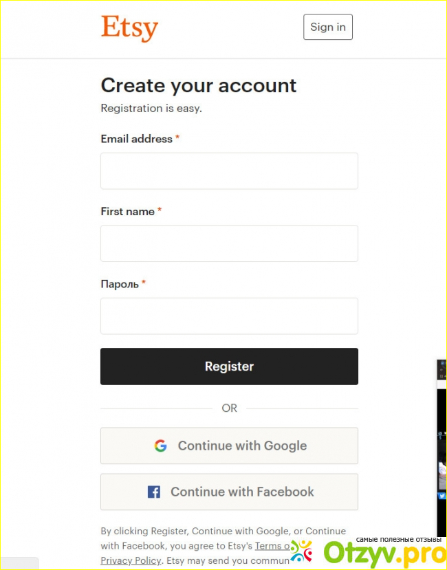Image resolution: width=447 pixels, height=570 pixels.
Task: Click the Google logo icon
Action: 160,446
